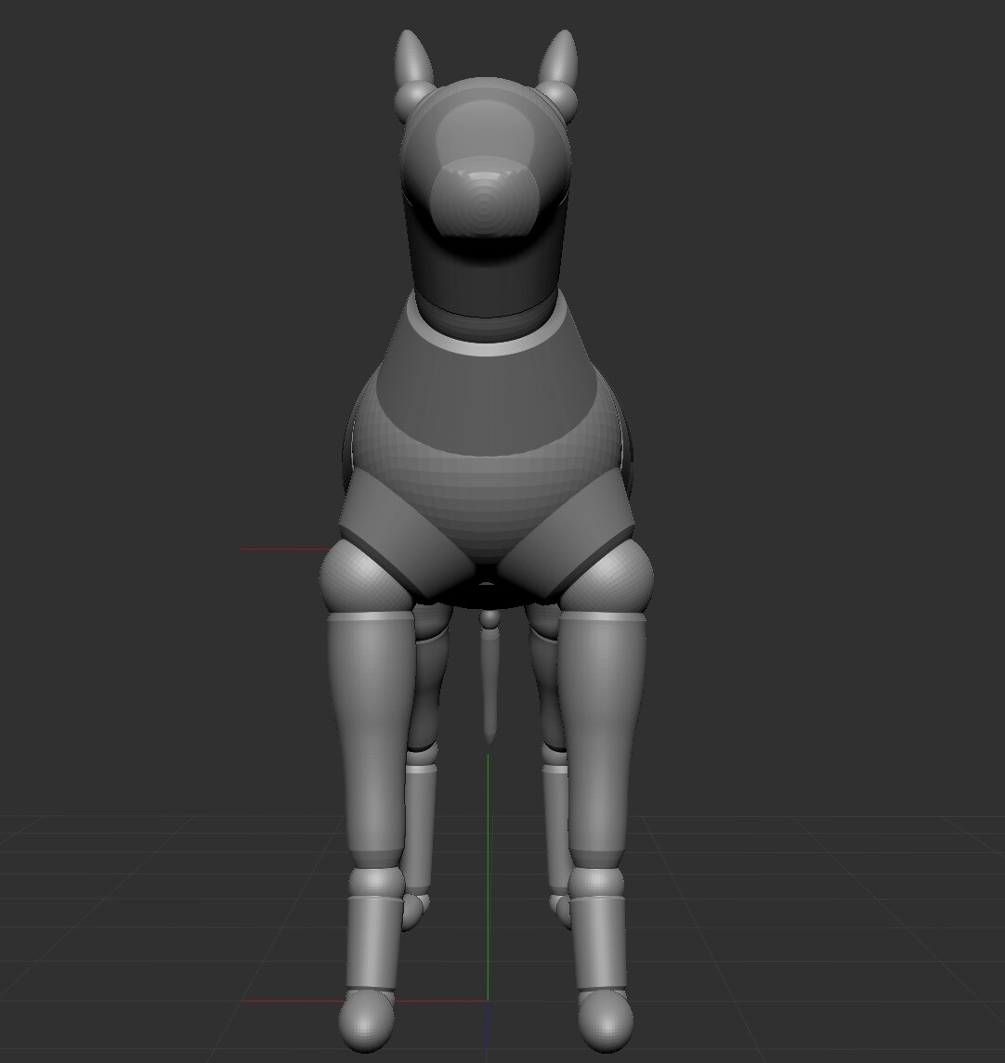The image size is (1005, 1063).
Task: Select the model's right pointed ear
Action: 559,58
